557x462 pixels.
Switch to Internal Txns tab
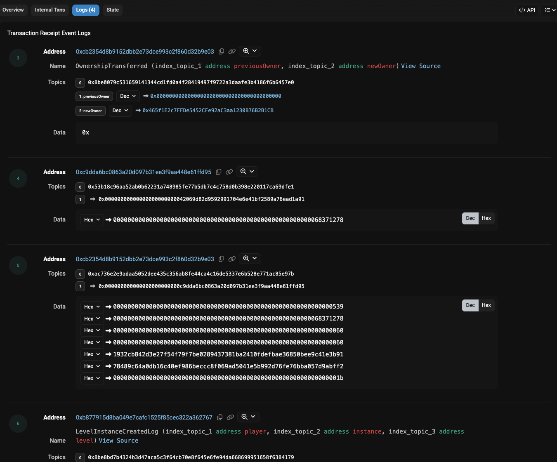50,10
